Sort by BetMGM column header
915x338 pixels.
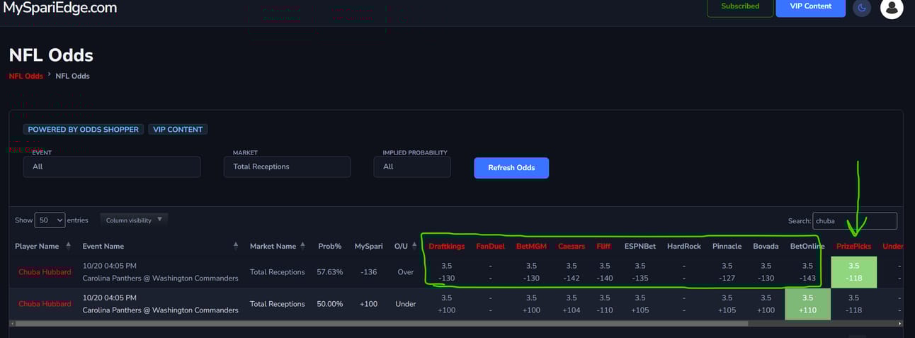click(531, 246)
